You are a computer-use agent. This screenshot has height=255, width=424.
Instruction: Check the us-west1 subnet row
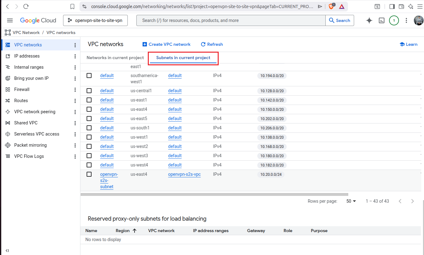click(89, 137)
